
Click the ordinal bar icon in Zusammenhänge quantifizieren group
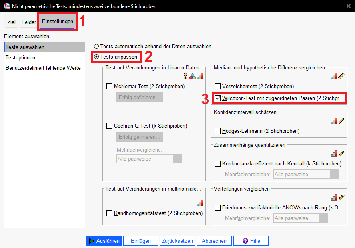pos(334,154)
